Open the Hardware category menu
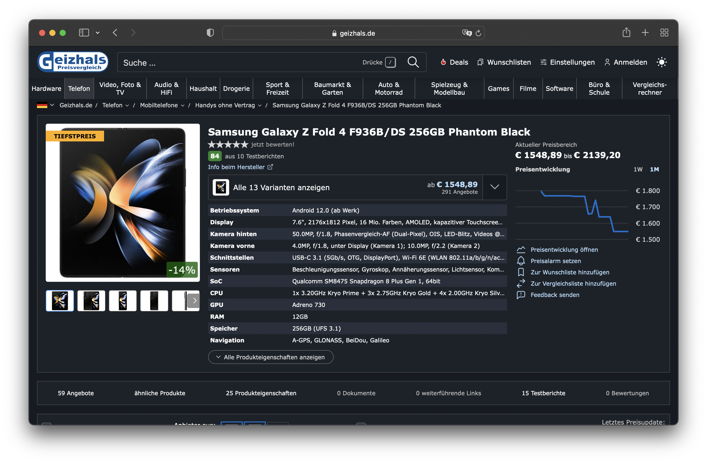The image size is (707, 463). 46,89
